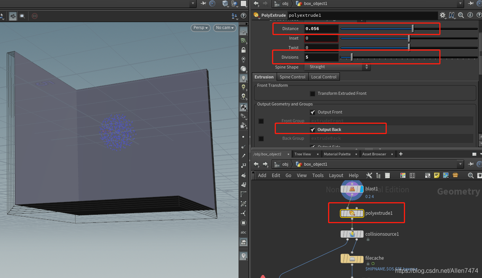Select the collisionsource1 node
This screenshot has width=482, height=278.
coord(352,234)
